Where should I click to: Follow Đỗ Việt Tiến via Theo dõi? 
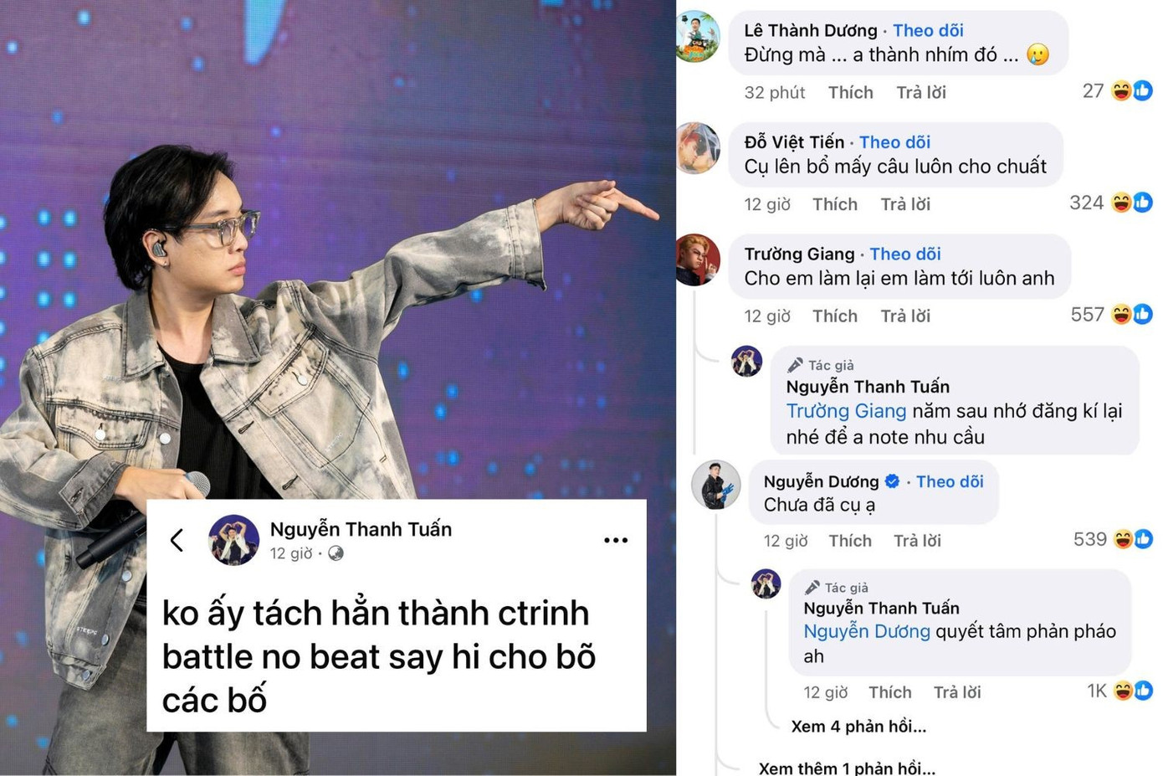[x=894, y=142]
